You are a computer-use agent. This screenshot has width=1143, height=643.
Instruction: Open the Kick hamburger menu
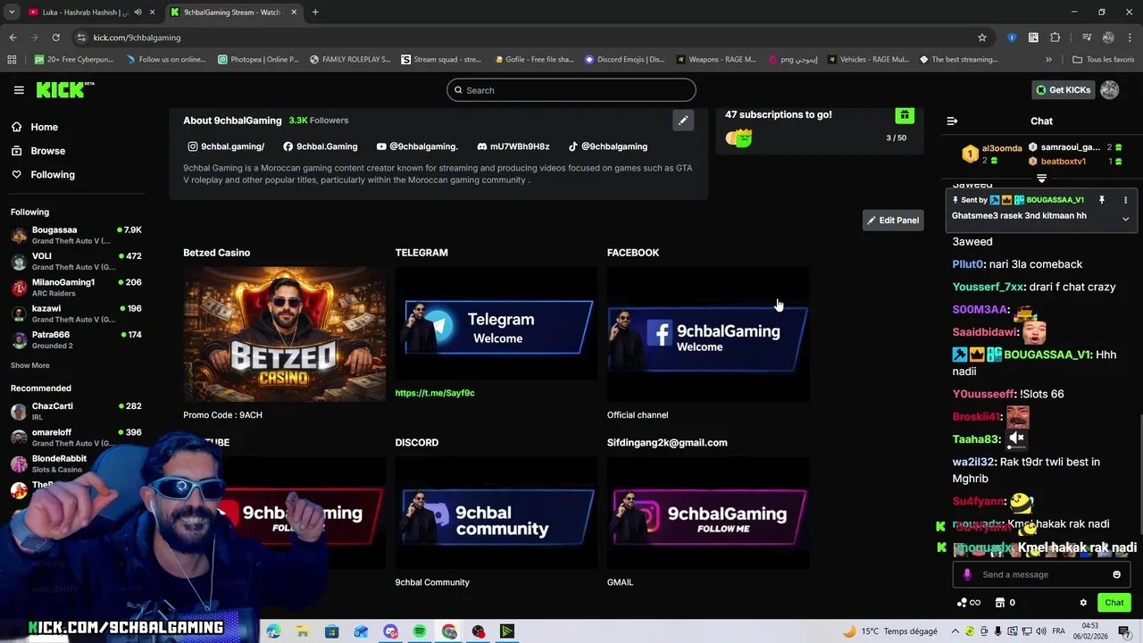(19, 90)
